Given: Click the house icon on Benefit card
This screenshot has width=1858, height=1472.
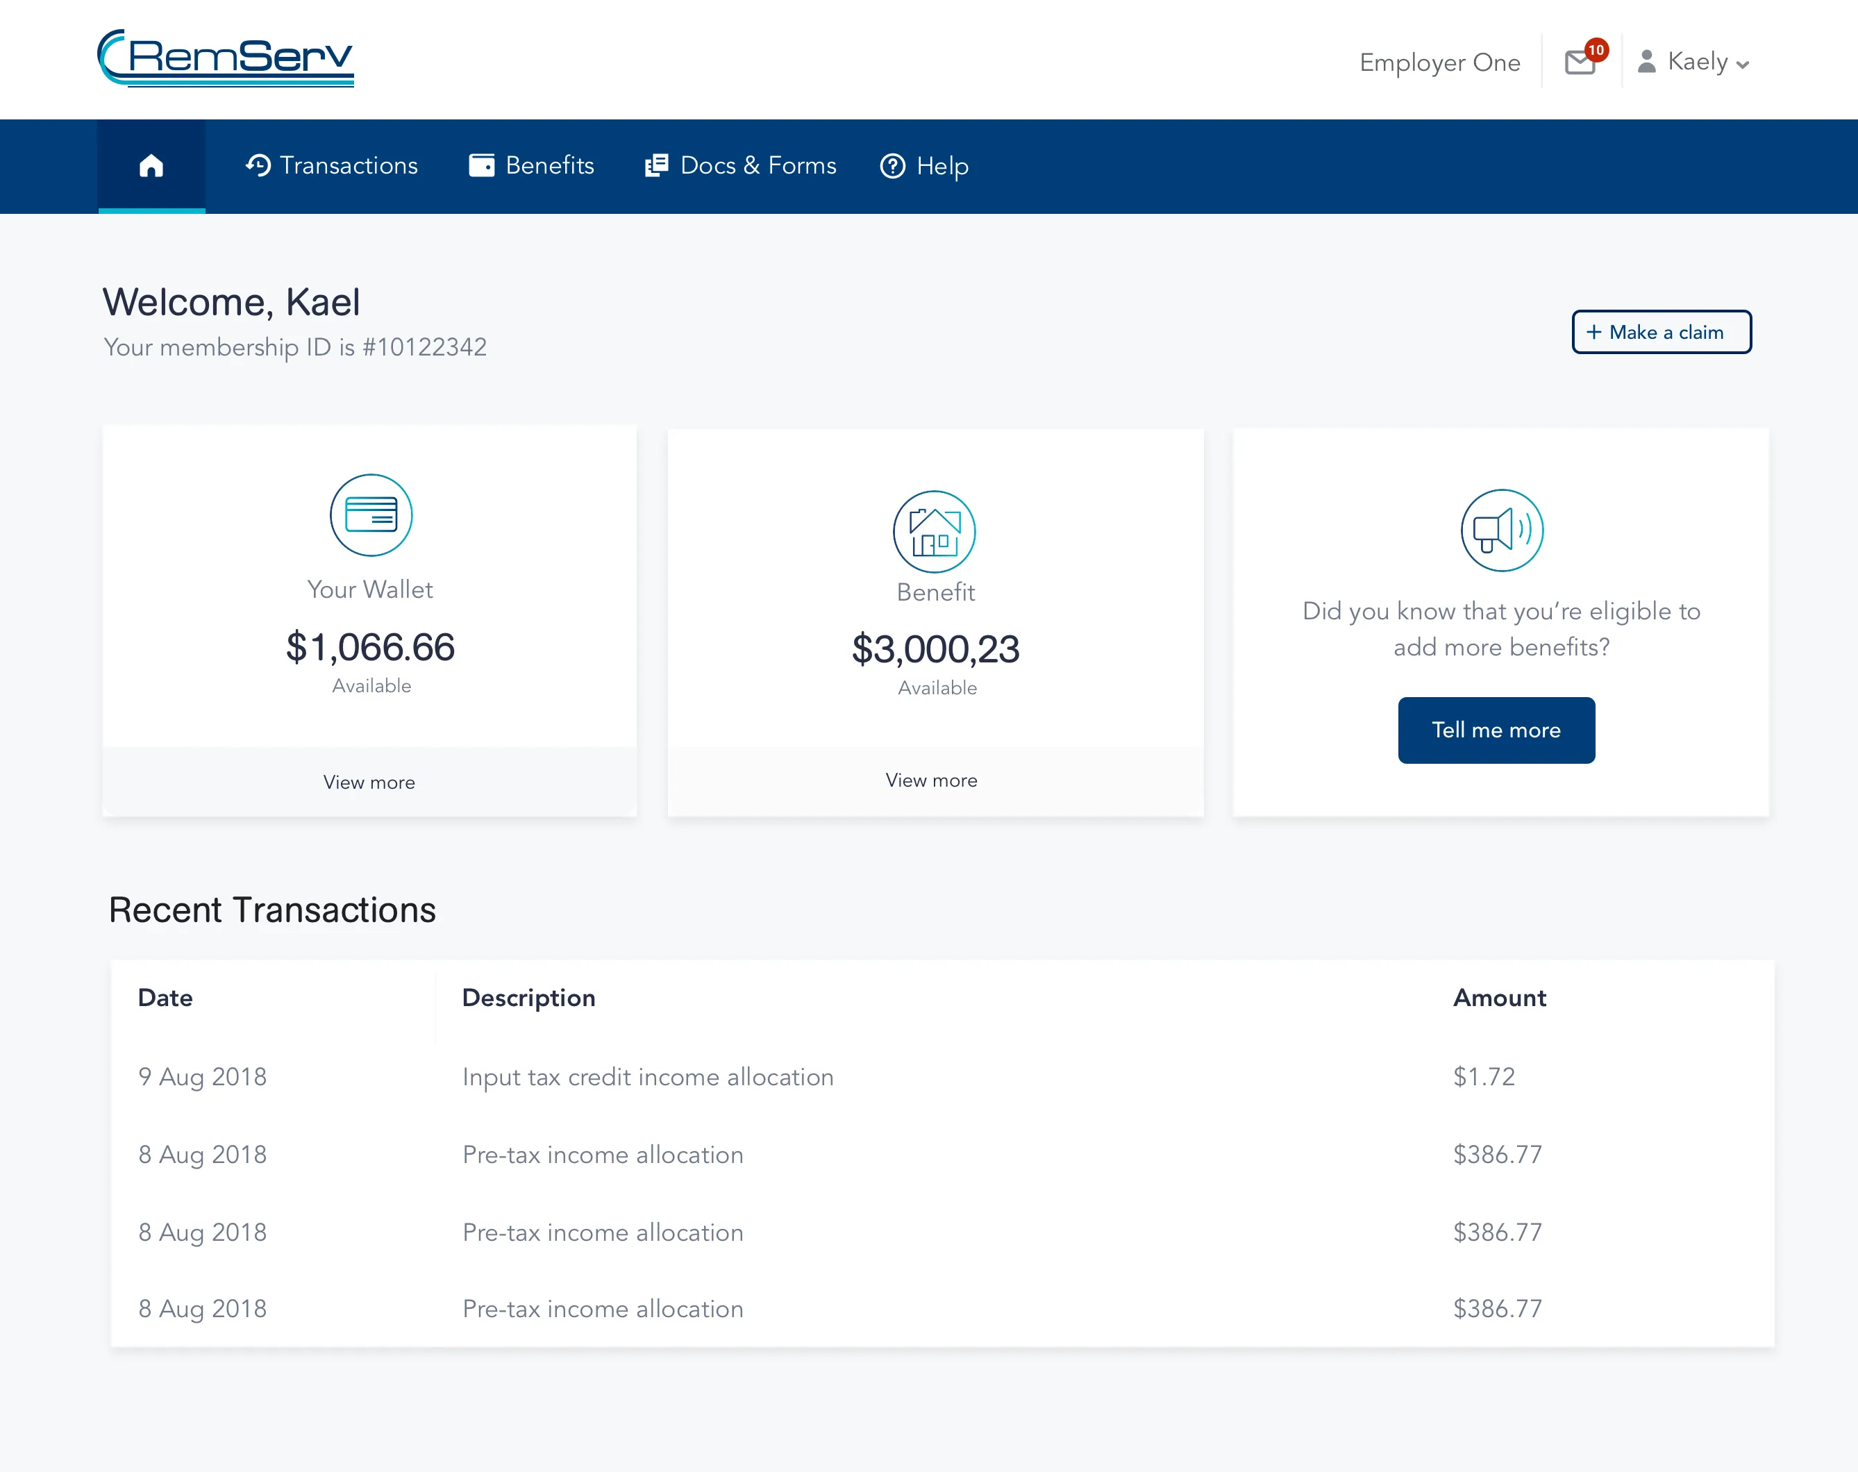Looking at the screenshot, I should click(934, 532).
